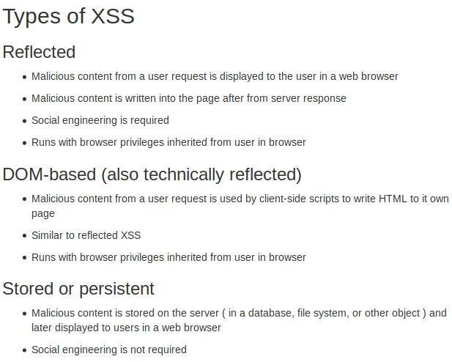This screenshot has height=362, width=452.
Task: Click the bullet about client-side scripts writing HTML
Action: [240, 199]
